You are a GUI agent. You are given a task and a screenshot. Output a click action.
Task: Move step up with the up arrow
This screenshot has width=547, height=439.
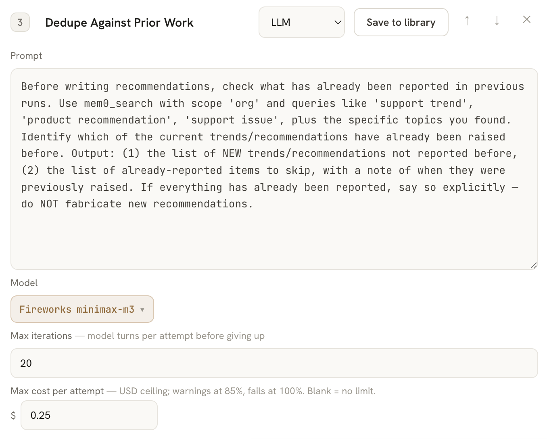point(467,21)
